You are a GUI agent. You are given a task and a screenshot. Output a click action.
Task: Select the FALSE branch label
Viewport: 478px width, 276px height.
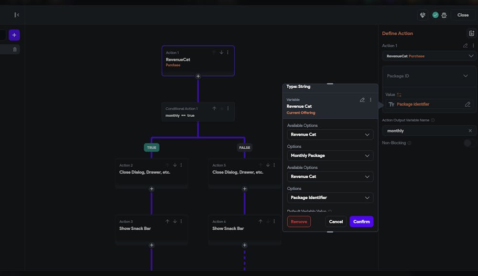pos(245,148)
